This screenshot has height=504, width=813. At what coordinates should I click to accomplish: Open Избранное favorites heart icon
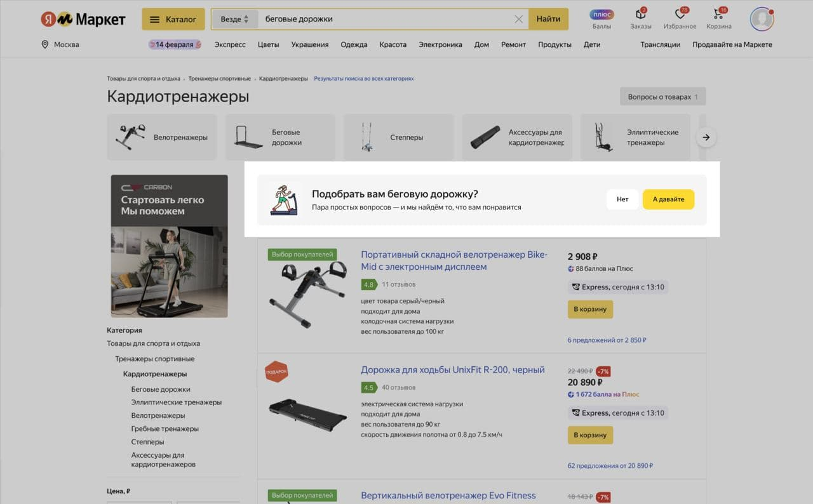tap(680, 15)
